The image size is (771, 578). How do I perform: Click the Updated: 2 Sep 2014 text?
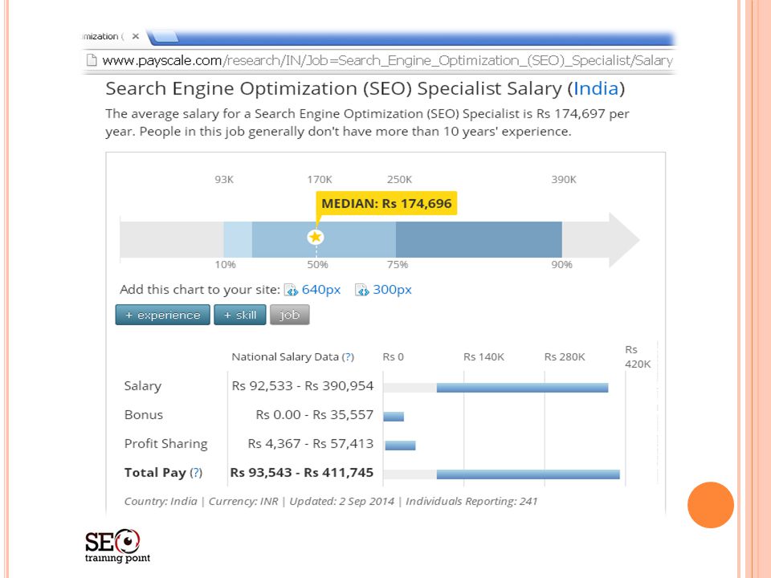coord(342,501)
